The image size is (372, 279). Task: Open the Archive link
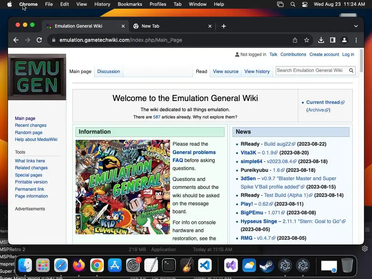[x=318, y=110]
